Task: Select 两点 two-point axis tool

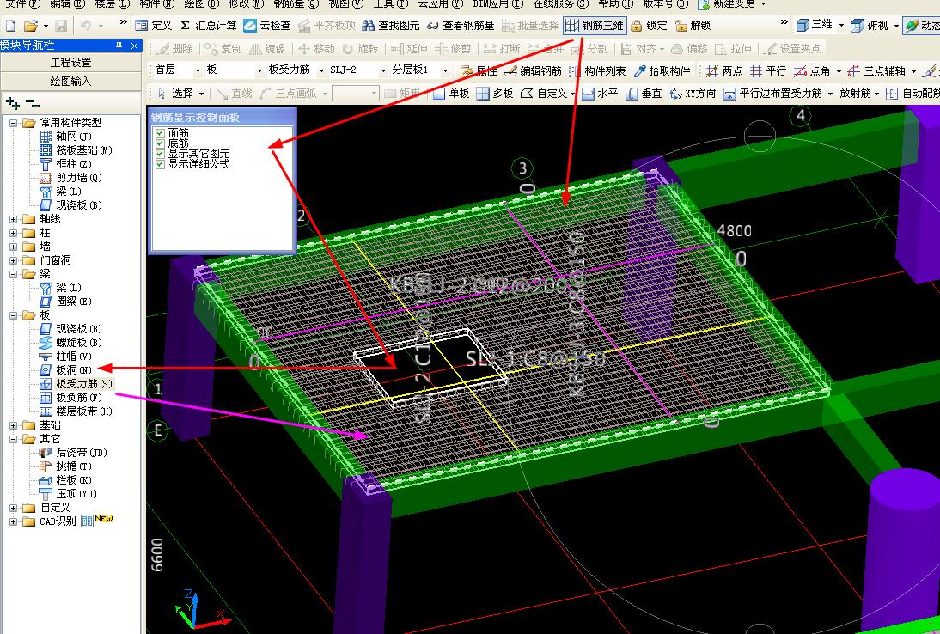Action: pyautogui.click(x=724, y=70)
